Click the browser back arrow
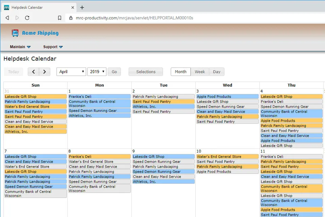Image resolution: width=325 pixels, height=217 pixels. [7, 18]
